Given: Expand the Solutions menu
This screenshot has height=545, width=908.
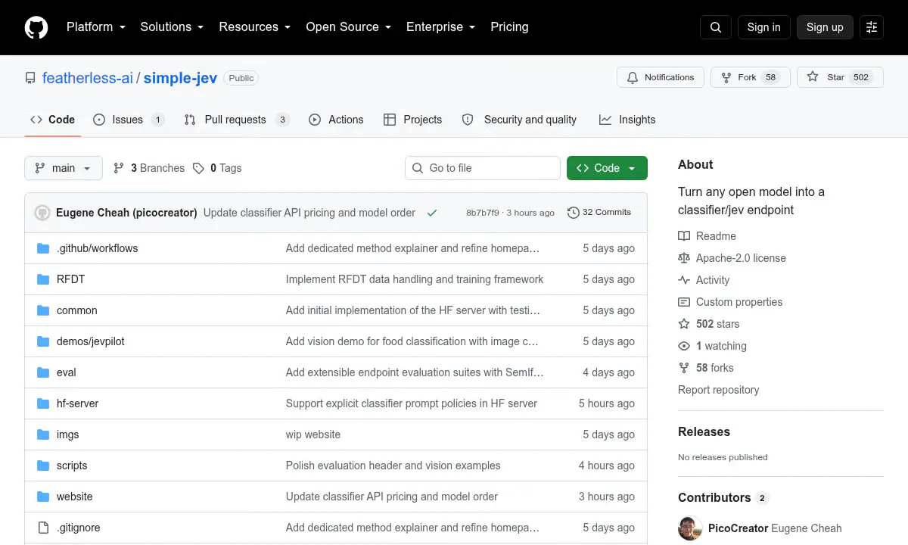Looking at the screenshot, I should 172,27.
